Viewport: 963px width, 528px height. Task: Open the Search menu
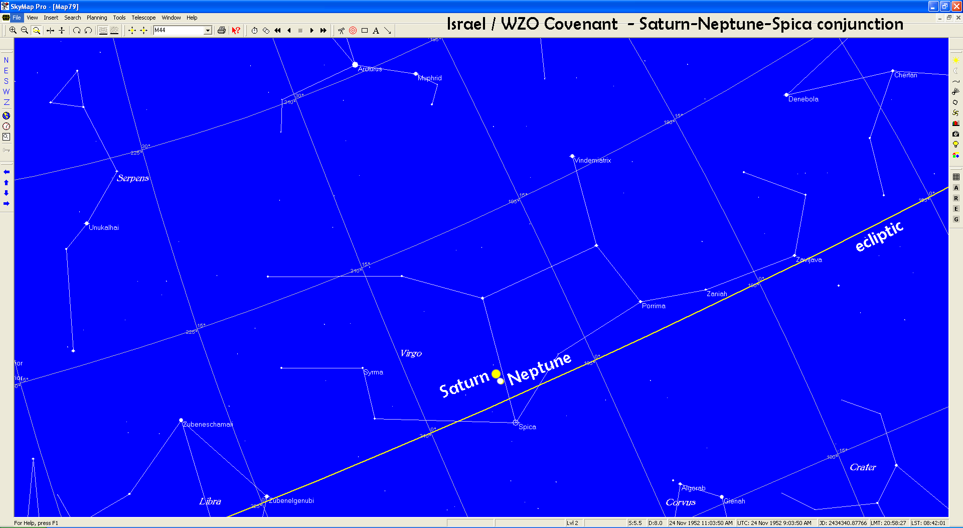(x=72, y=18)
